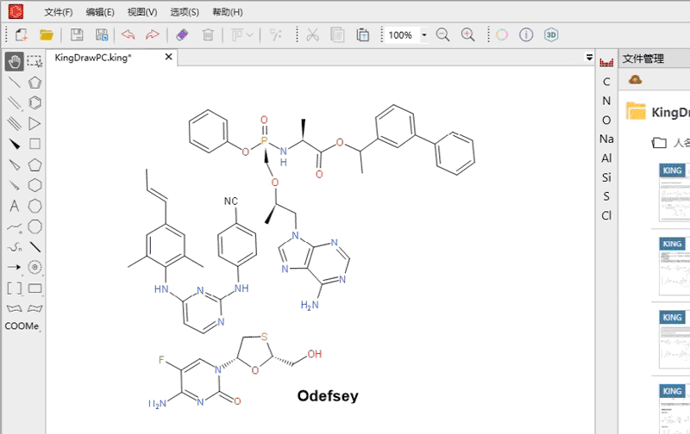Zoom in with magnifier plus icon

click(467, 34)
